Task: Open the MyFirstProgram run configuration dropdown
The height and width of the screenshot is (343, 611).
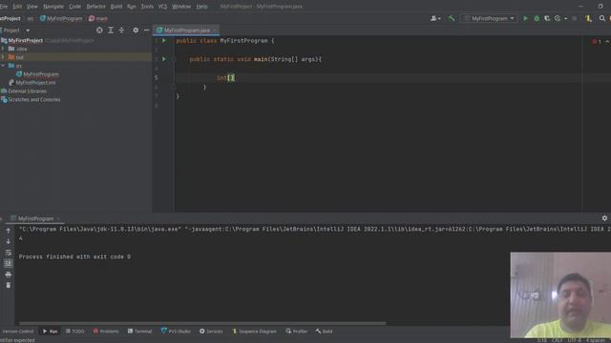Action: (489, 18)
